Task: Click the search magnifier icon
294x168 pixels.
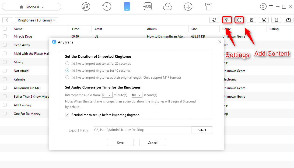Action: coord(263,7)
